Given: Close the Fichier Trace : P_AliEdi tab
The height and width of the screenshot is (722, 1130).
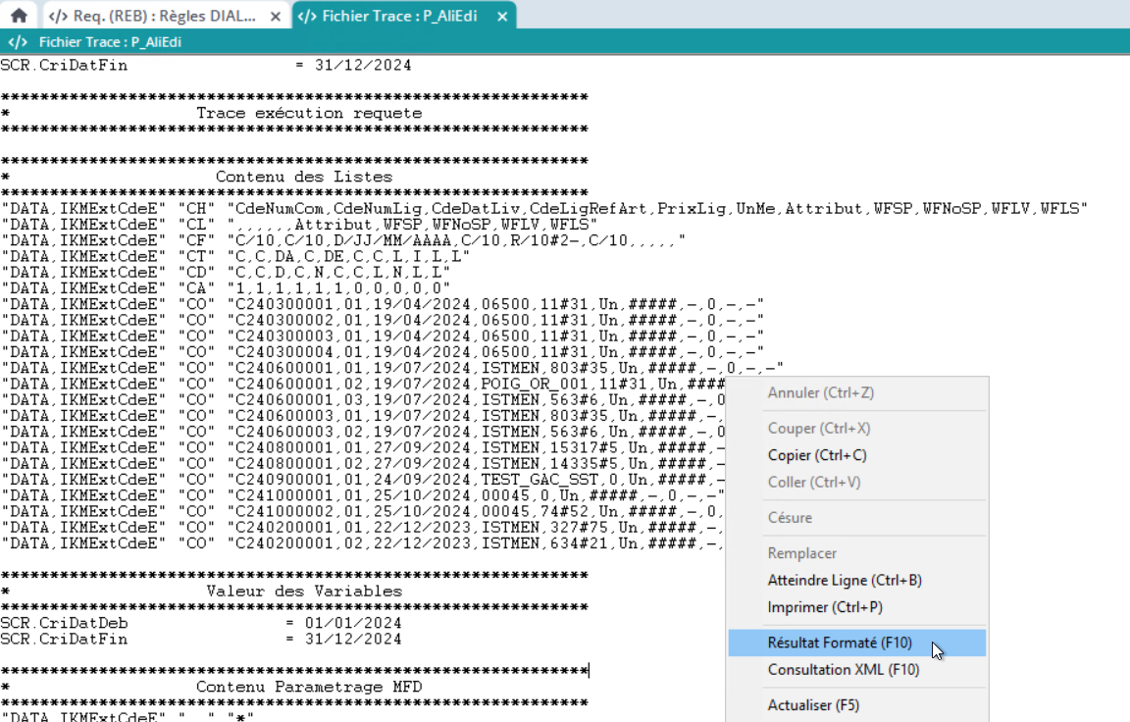Looking at the screenshot, I should click(x=502, y=17).
